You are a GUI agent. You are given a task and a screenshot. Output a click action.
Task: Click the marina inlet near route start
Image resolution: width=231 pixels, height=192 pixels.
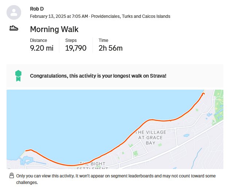click(x=26, y=160)
